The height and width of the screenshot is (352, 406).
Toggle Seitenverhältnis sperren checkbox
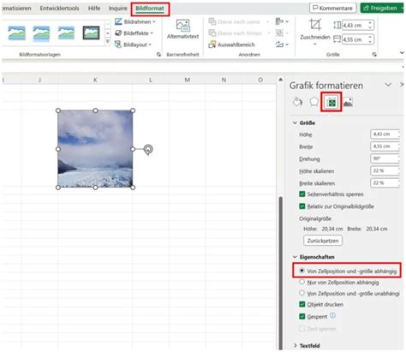pos(302,194)
